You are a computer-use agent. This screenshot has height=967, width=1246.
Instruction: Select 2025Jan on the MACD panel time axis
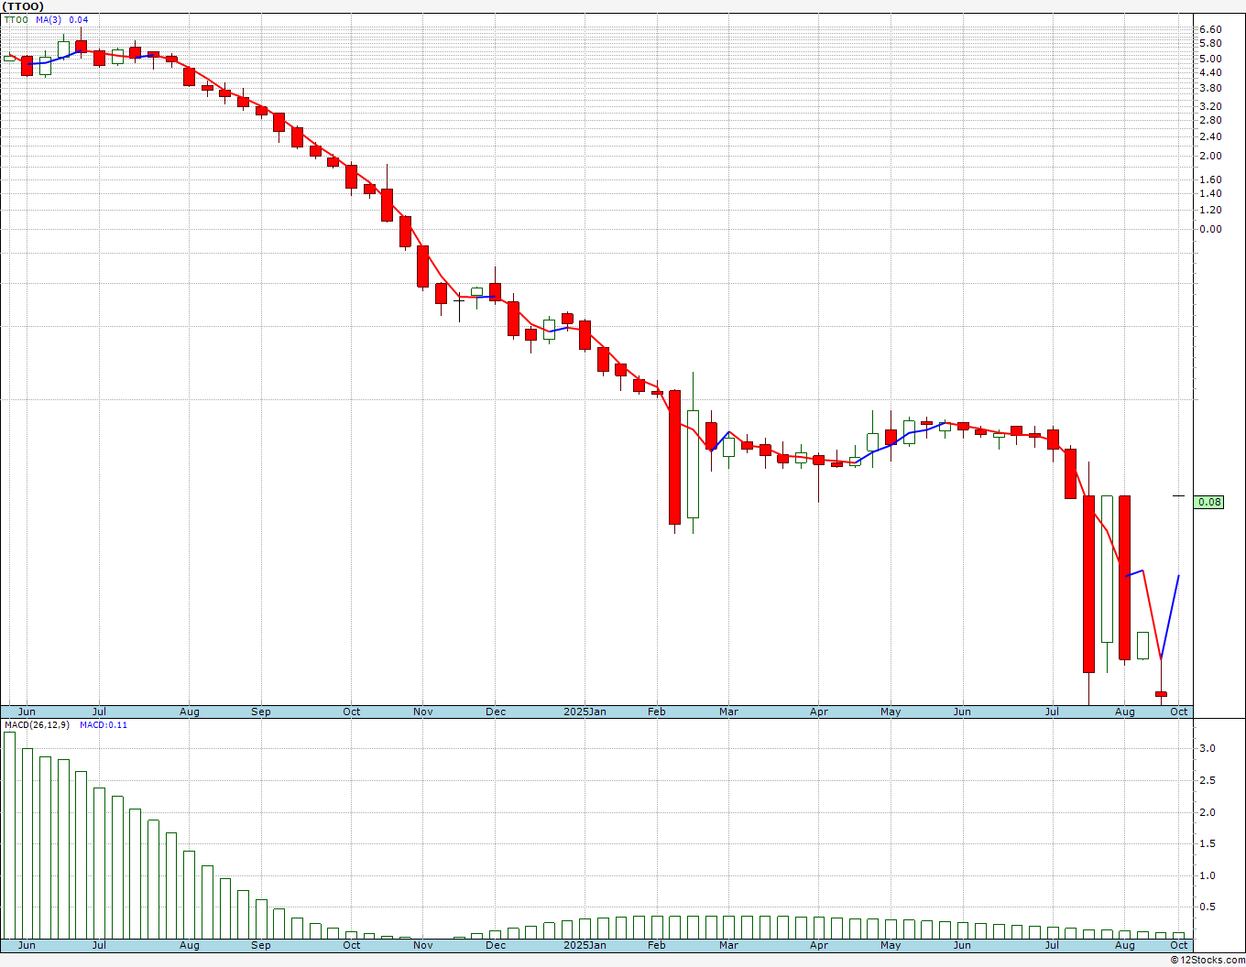coord(585,945)
